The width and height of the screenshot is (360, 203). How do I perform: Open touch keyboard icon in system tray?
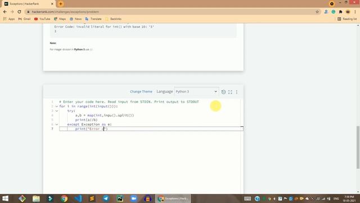pyautogui.click(x=247, y=198)
